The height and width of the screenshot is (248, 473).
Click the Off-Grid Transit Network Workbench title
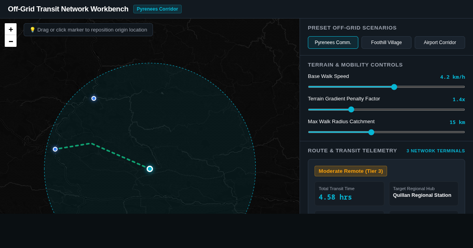coord(68,9)
